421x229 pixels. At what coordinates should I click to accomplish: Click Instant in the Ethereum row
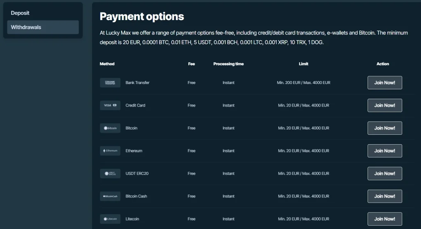pos(229,151)
